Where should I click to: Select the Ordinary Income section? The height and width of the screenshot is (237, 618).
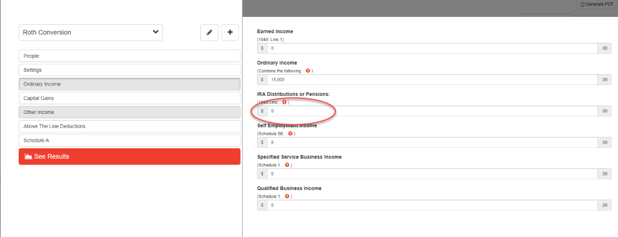click(130, 84)
